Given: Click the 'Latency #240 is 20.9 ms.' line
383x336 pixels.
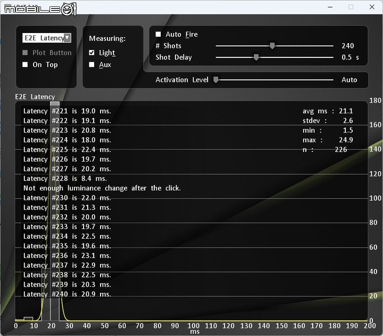Looking at the screenshot, I should coord(67,294).
